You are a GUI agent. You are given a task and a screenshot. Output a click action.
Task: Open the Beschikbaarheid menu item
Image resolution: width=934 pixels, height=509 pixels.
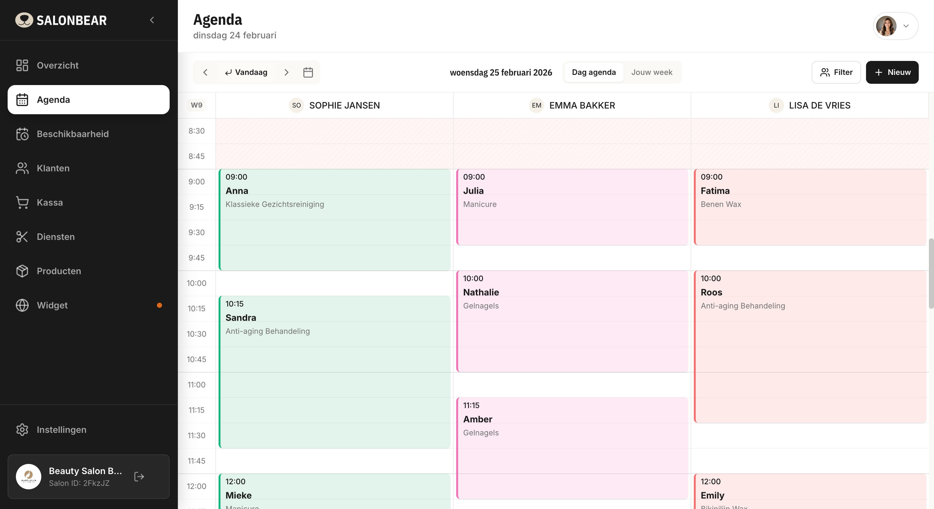[x=72, y=134]
